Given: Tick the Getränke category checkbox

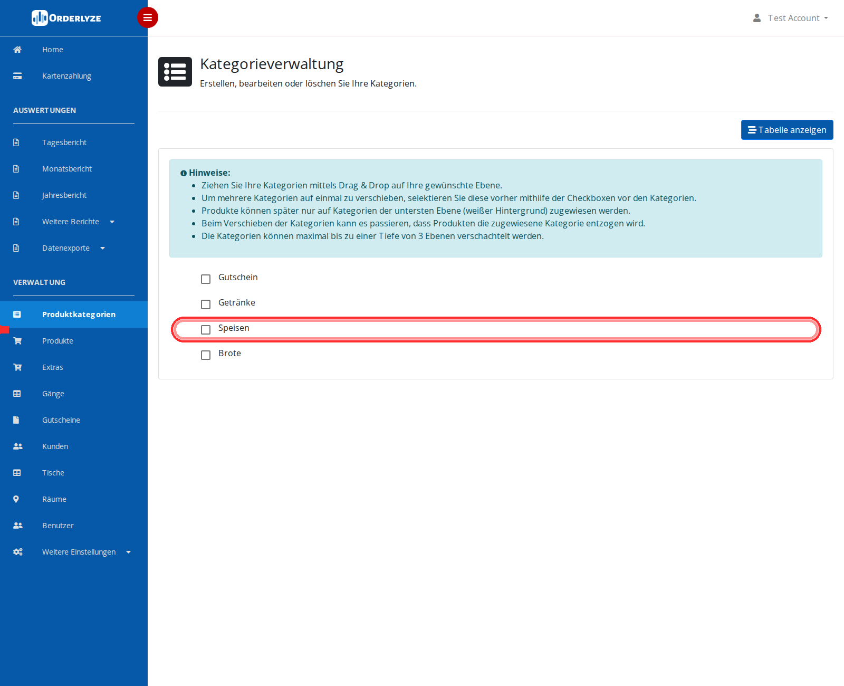Looking at the screenshot, I should 206,304.
